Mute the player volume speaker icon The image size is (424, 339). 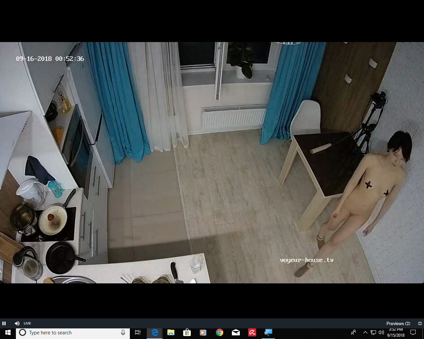click(17, 323)
